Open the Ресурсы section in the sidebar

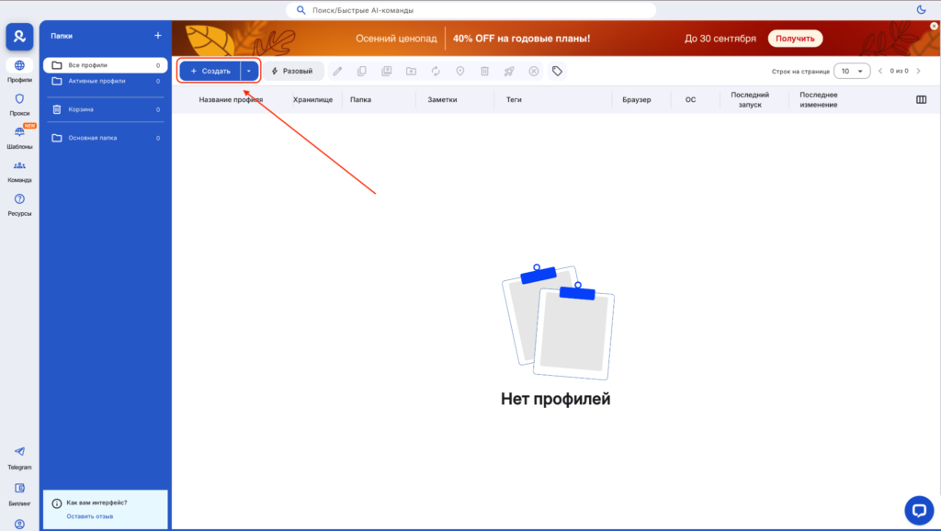18,200
